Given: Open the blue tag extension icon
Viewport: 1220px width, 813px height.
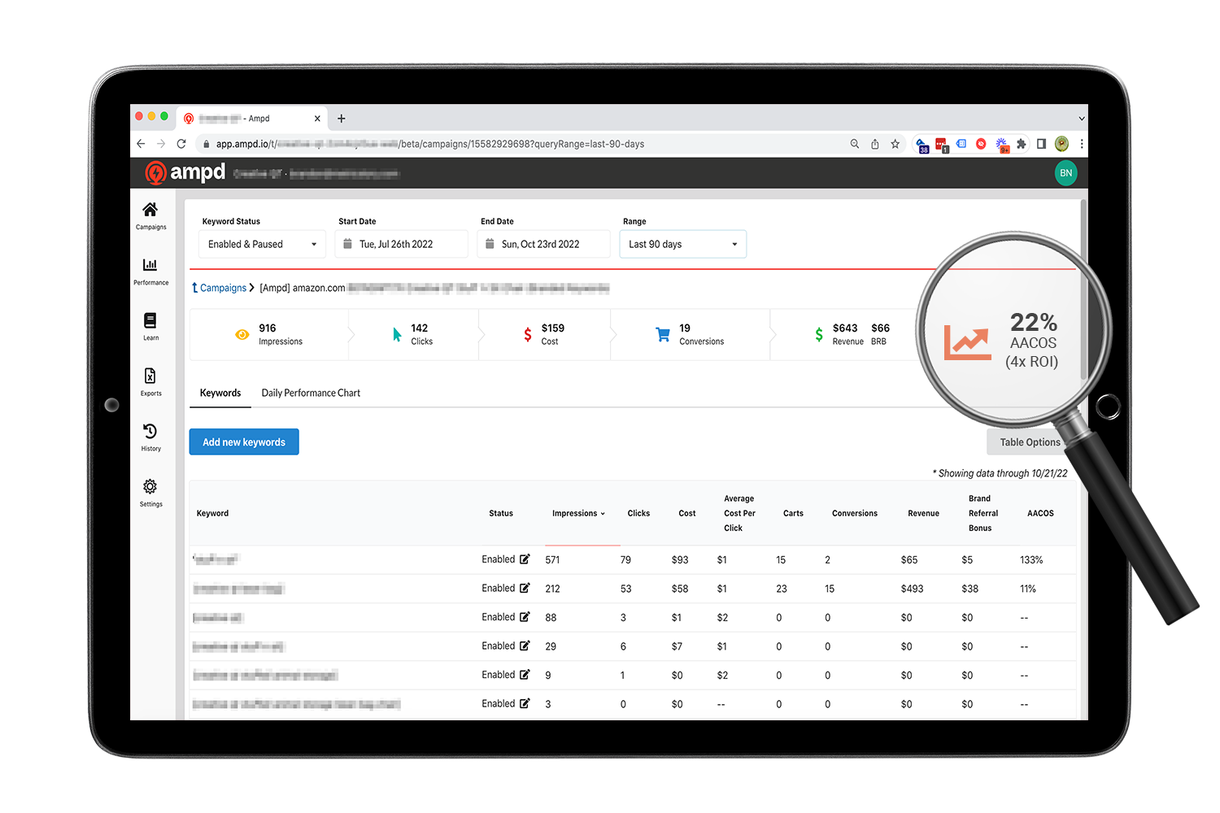Looking at the screenshot, I should pos(961,144).
